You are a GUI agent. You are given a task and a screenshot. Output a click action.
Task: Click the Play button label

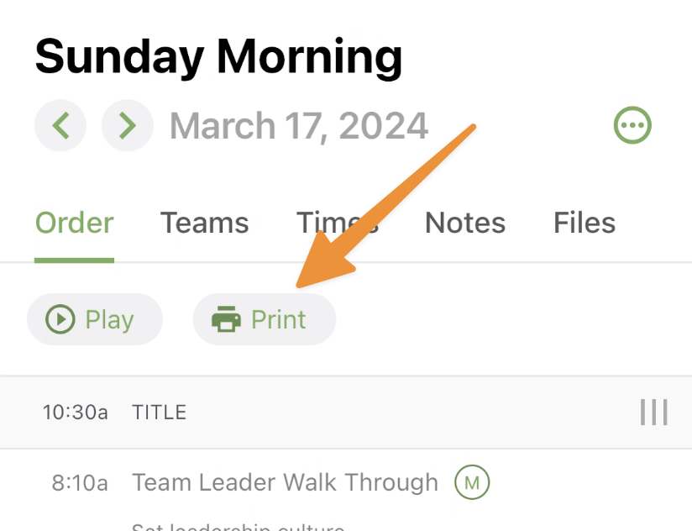[x=109, y=319]
